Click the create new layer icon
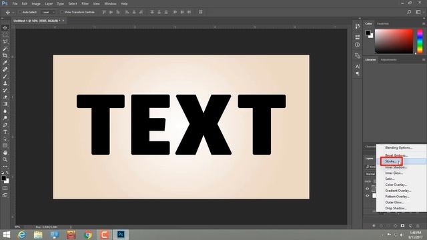The height and width of the screenshot is (240, 427). point(411,226)
